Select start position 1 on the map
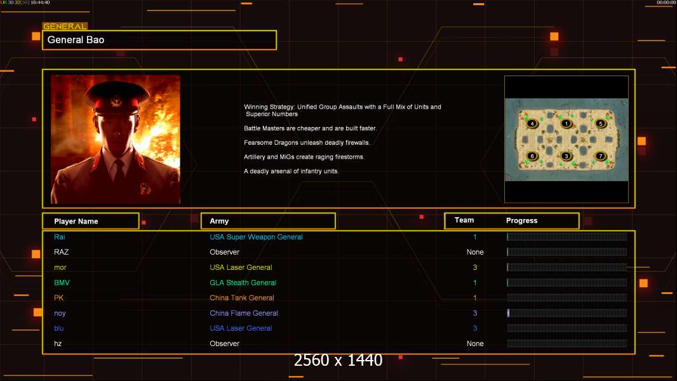Viewport: 677px width, 381px height. [x=566, y=123]
